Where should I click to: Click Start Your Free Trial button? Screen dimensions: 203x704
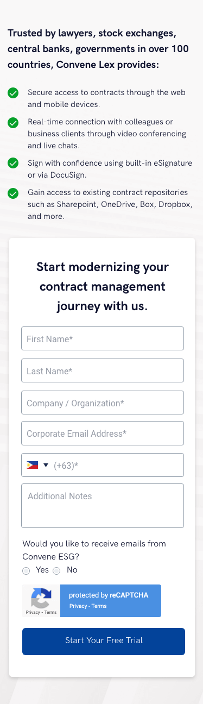[104, 642]
